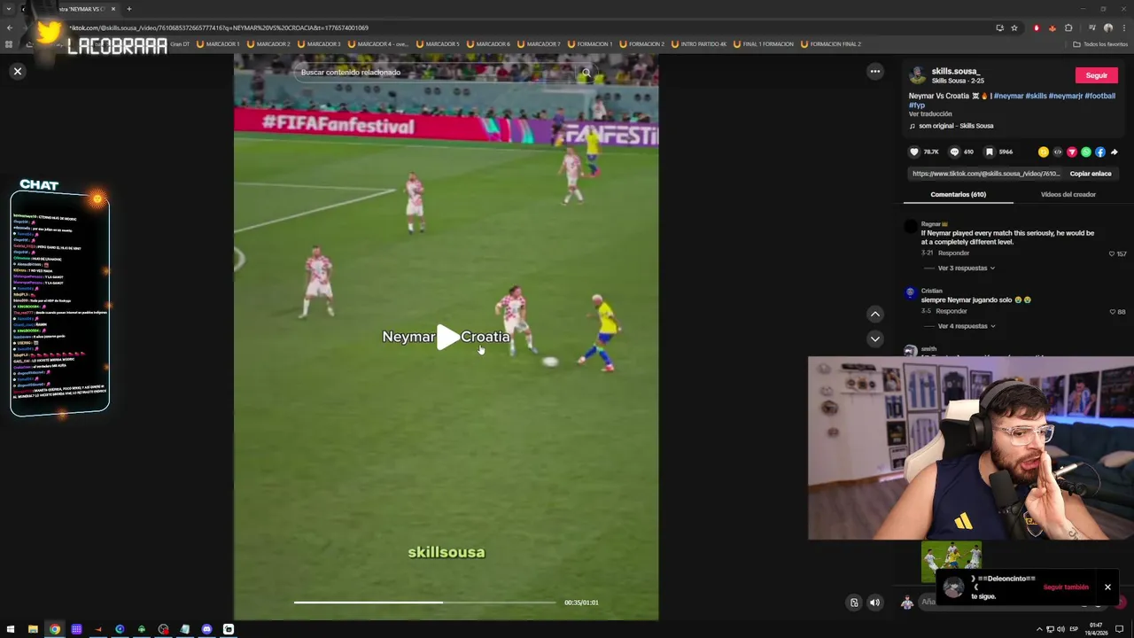This screenshot has width=1134, height=638.
Task: Switch to the Videos del creador tab
Action: tap(1068, 194)
